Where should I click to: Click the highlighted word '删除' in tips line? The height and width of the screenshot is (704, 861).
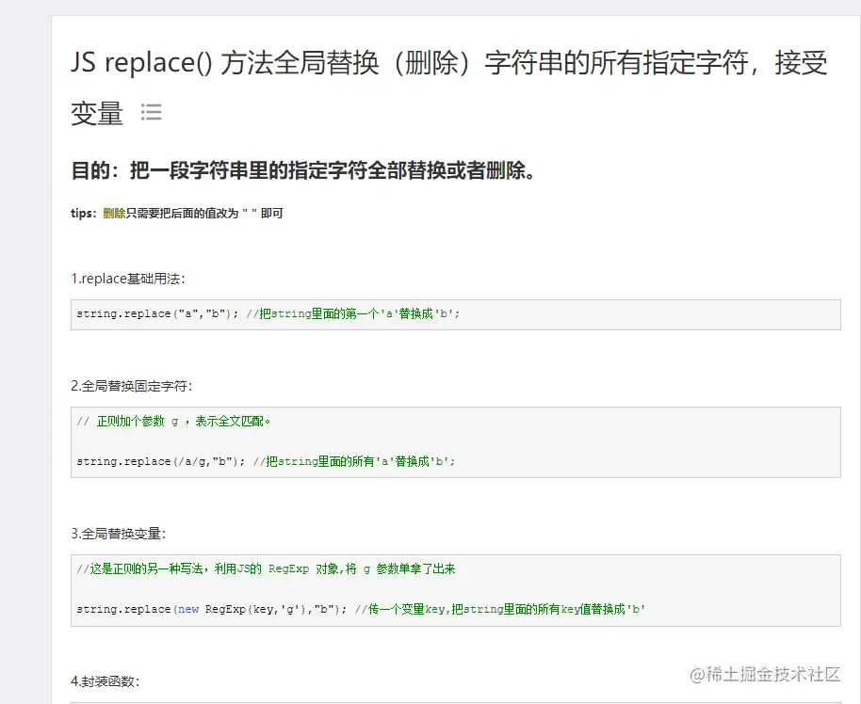point(114,214)
